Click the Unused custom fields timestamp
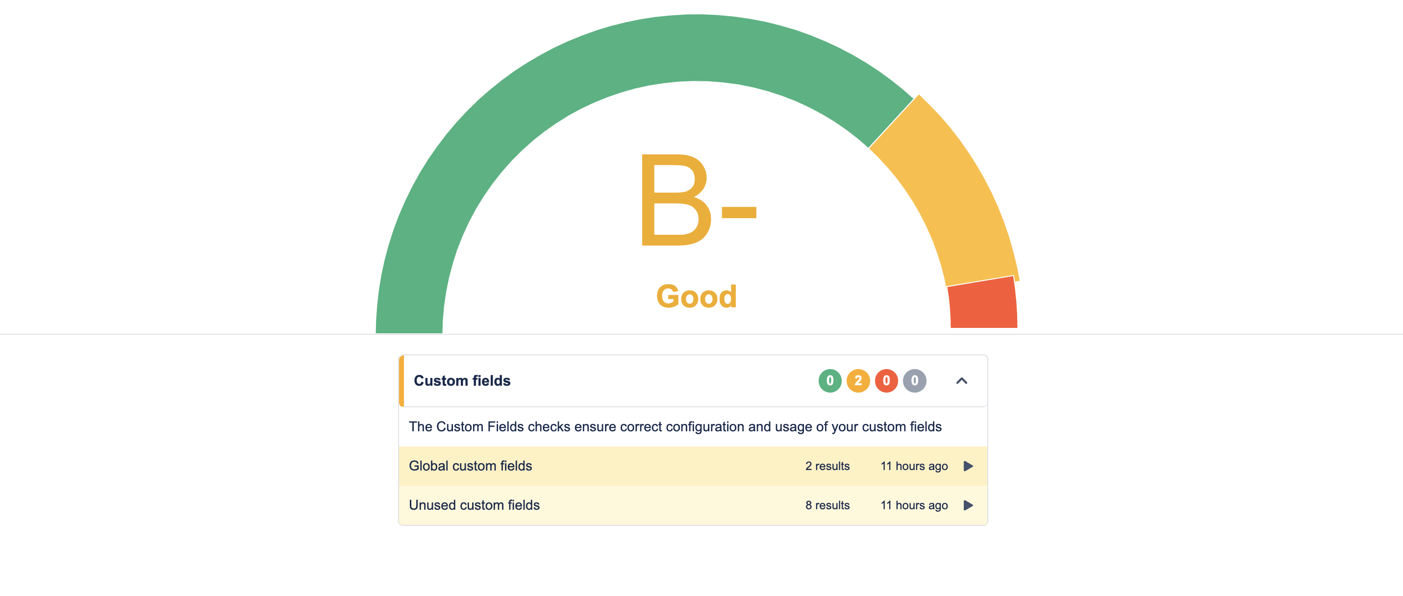The height and width of the screenshot is (596, 1403). coord(914,505)
